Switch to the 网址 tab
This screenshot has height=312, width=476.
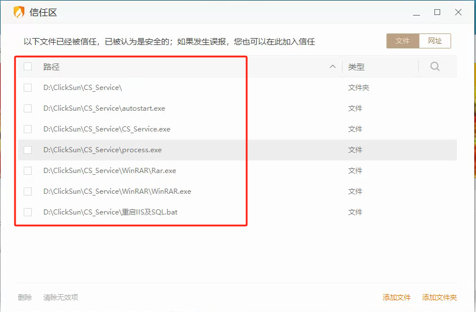(x=435, y=41)
